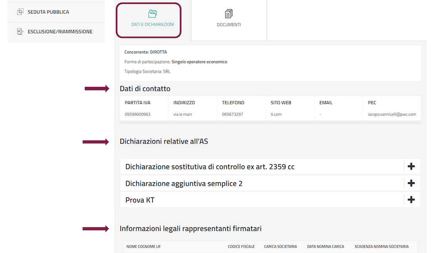Viewport: 431px width, 253px height.
Task: Switch to the DOCUMENTI tab label
Action: pyautogui.click(x=229, y=24)
